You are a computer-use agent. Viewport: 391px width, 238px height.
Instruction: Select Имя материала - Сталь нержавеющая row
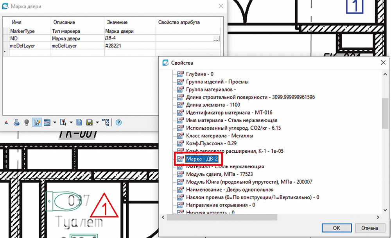[231, 120]
